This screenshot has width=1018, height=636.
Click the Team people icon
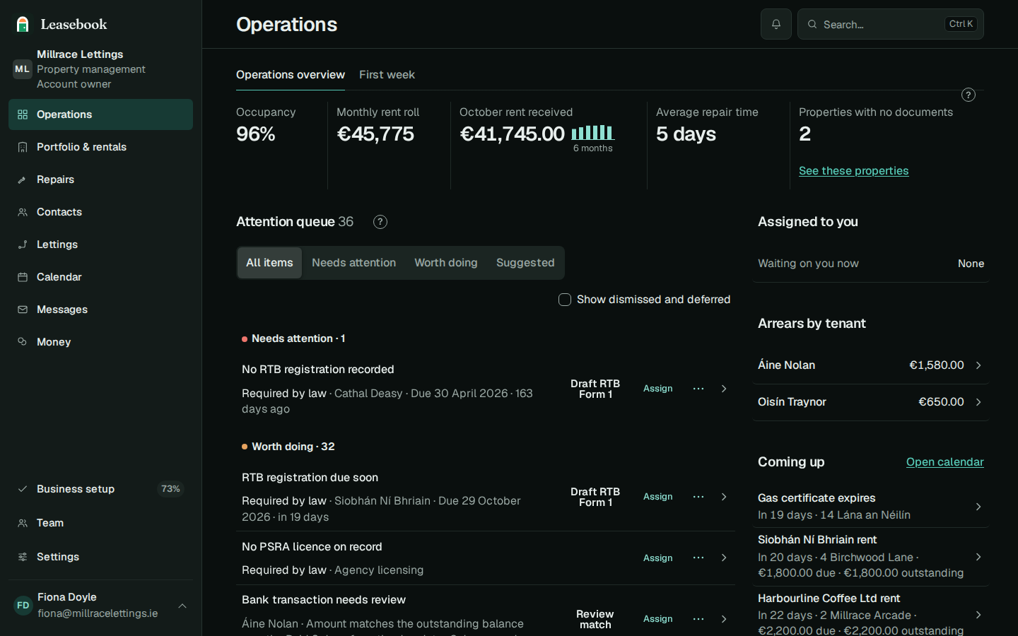(x=23, y=523)
